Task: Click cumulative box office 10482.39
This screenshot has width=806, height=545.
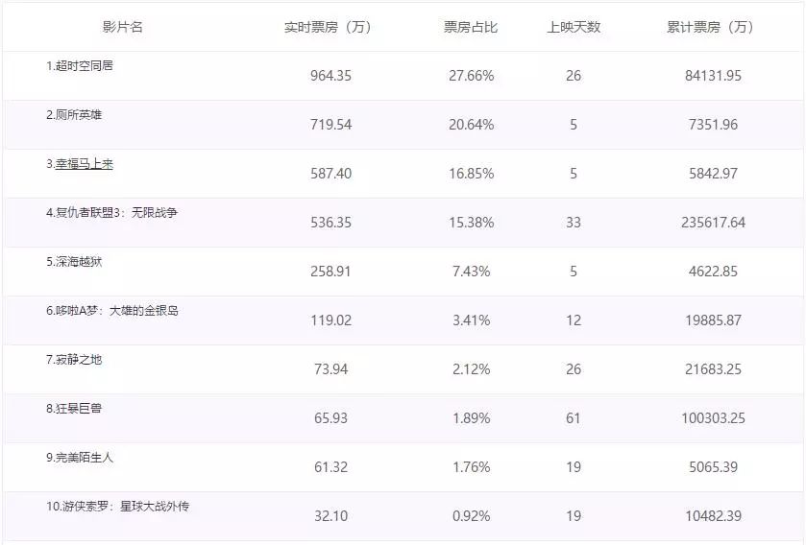Action: (x=714, y=516)
